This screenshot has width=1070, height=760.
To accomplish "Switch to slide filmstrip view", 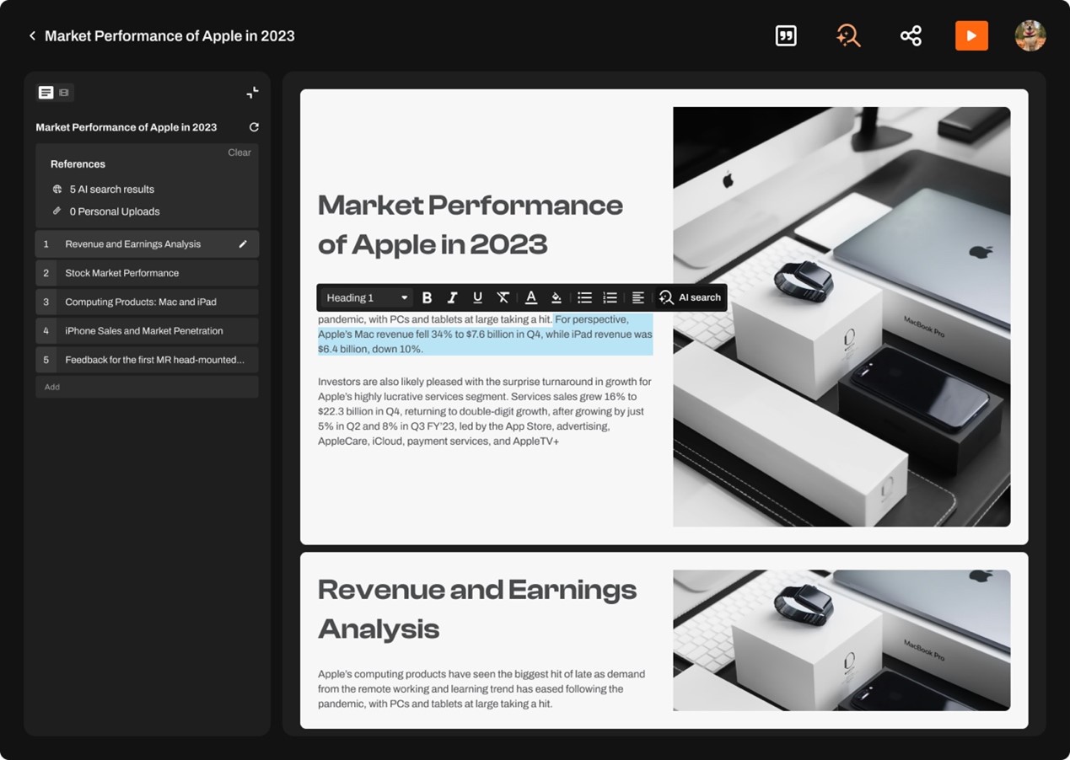I will click(64, 93).
